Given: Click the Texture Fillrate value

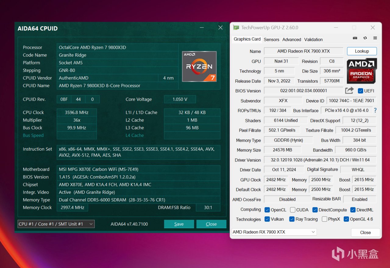Looking at the screenshot, I should pos(356,130).
